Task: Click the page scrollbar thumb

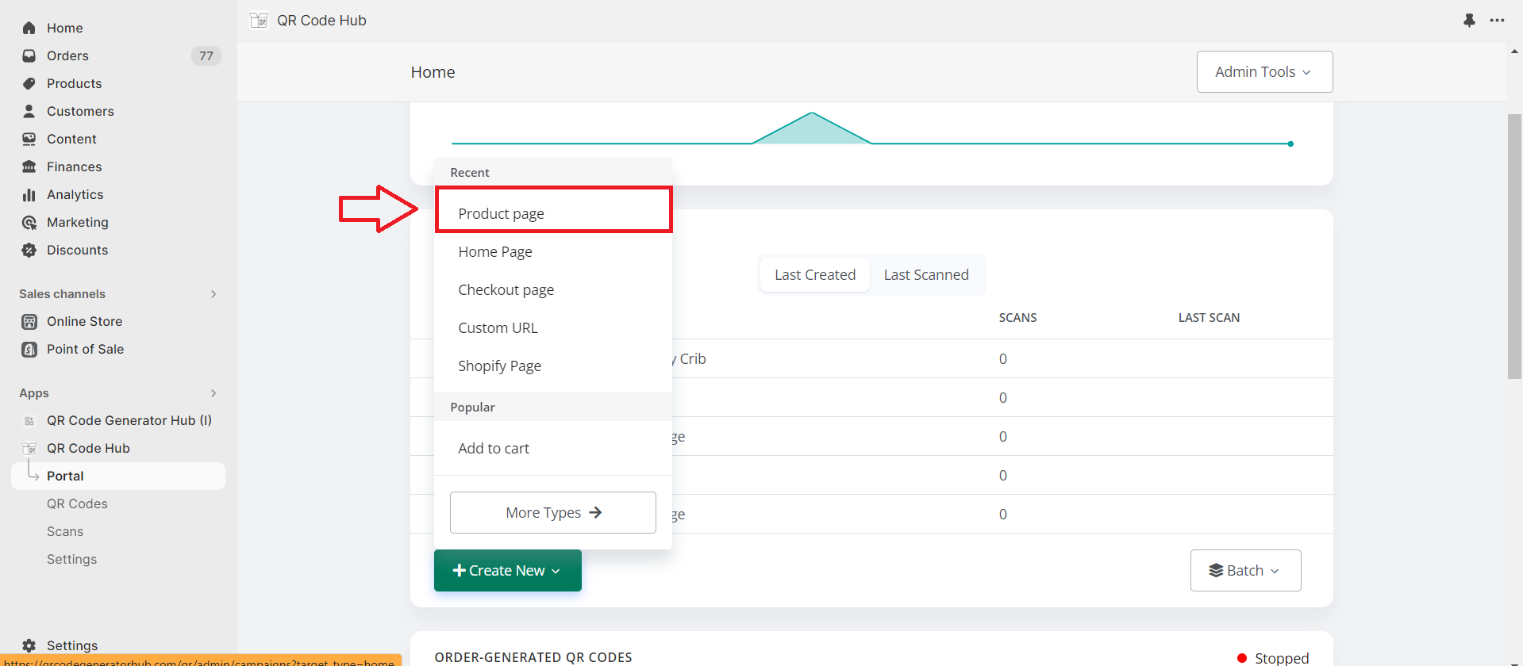Action: pos(1514,246)
